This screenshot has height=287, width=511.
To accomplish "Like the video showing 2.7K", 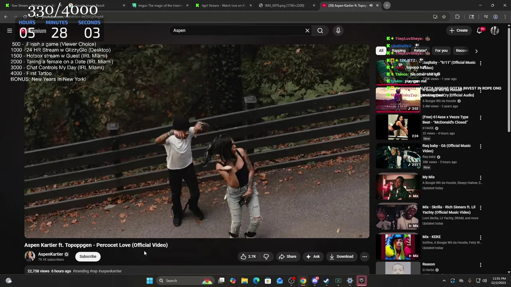I will [x=248, y=257].
